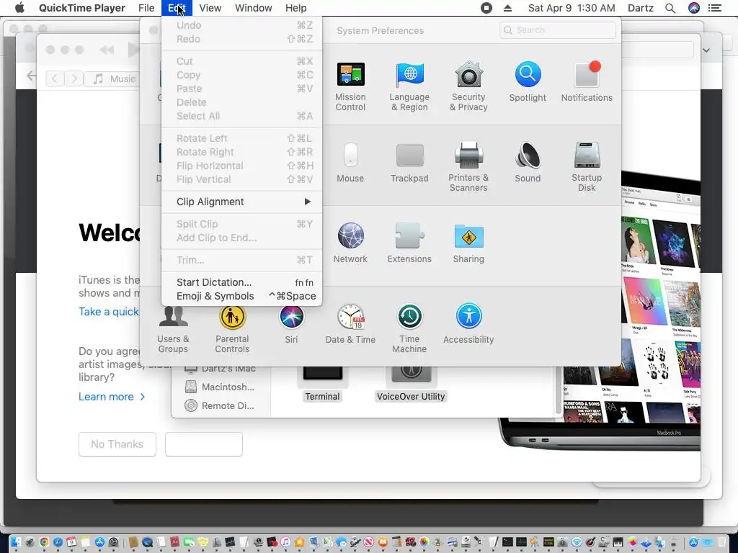Click the eject icon in menu bar

pyautogui.click(x=507, y=8)
